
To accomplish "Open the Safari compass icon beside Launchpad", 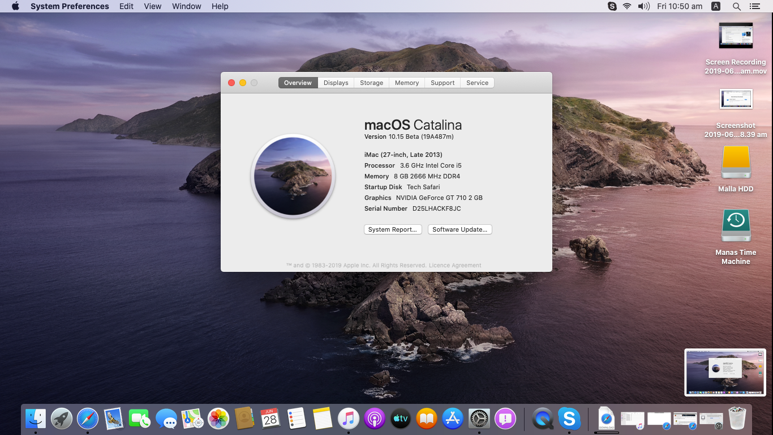I will click(88, 419).
